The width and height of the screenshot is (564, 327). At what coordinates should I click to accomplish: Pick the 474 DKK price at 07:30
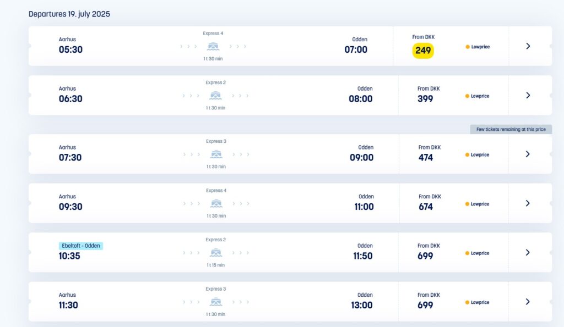click(x=426, y=158)
